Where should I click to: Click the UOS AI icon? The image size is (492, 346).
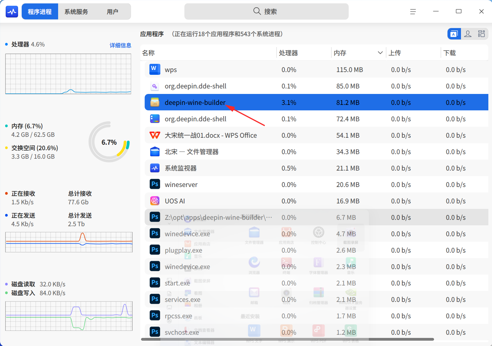click(155, 201)
